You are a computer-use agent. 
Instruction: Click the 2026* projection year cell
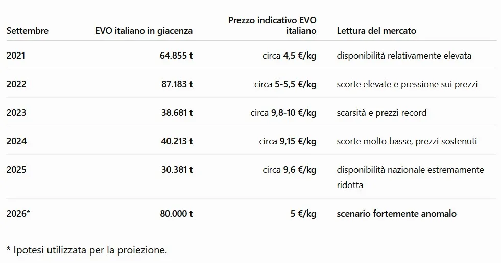pyautogui.click(x=18, y=214)
